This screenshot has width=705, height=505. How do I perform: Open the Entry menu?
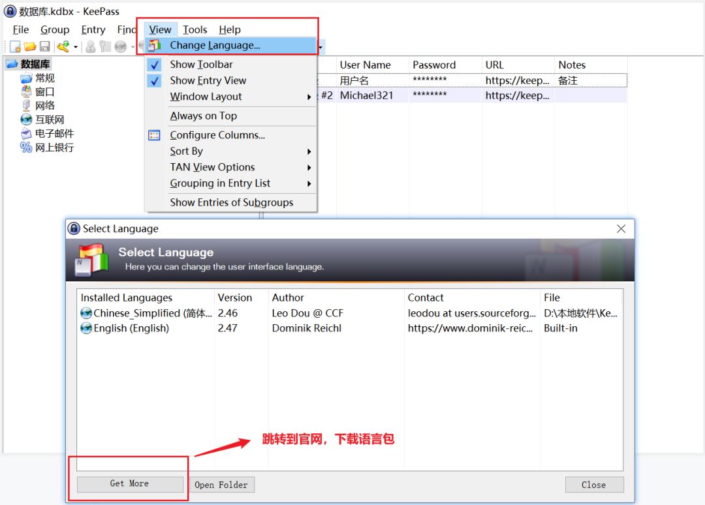tap(93, 29)
